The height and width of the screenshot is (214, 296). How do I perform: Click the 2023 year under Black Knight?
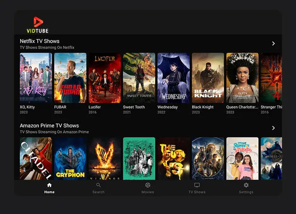[x=196, y=112]
